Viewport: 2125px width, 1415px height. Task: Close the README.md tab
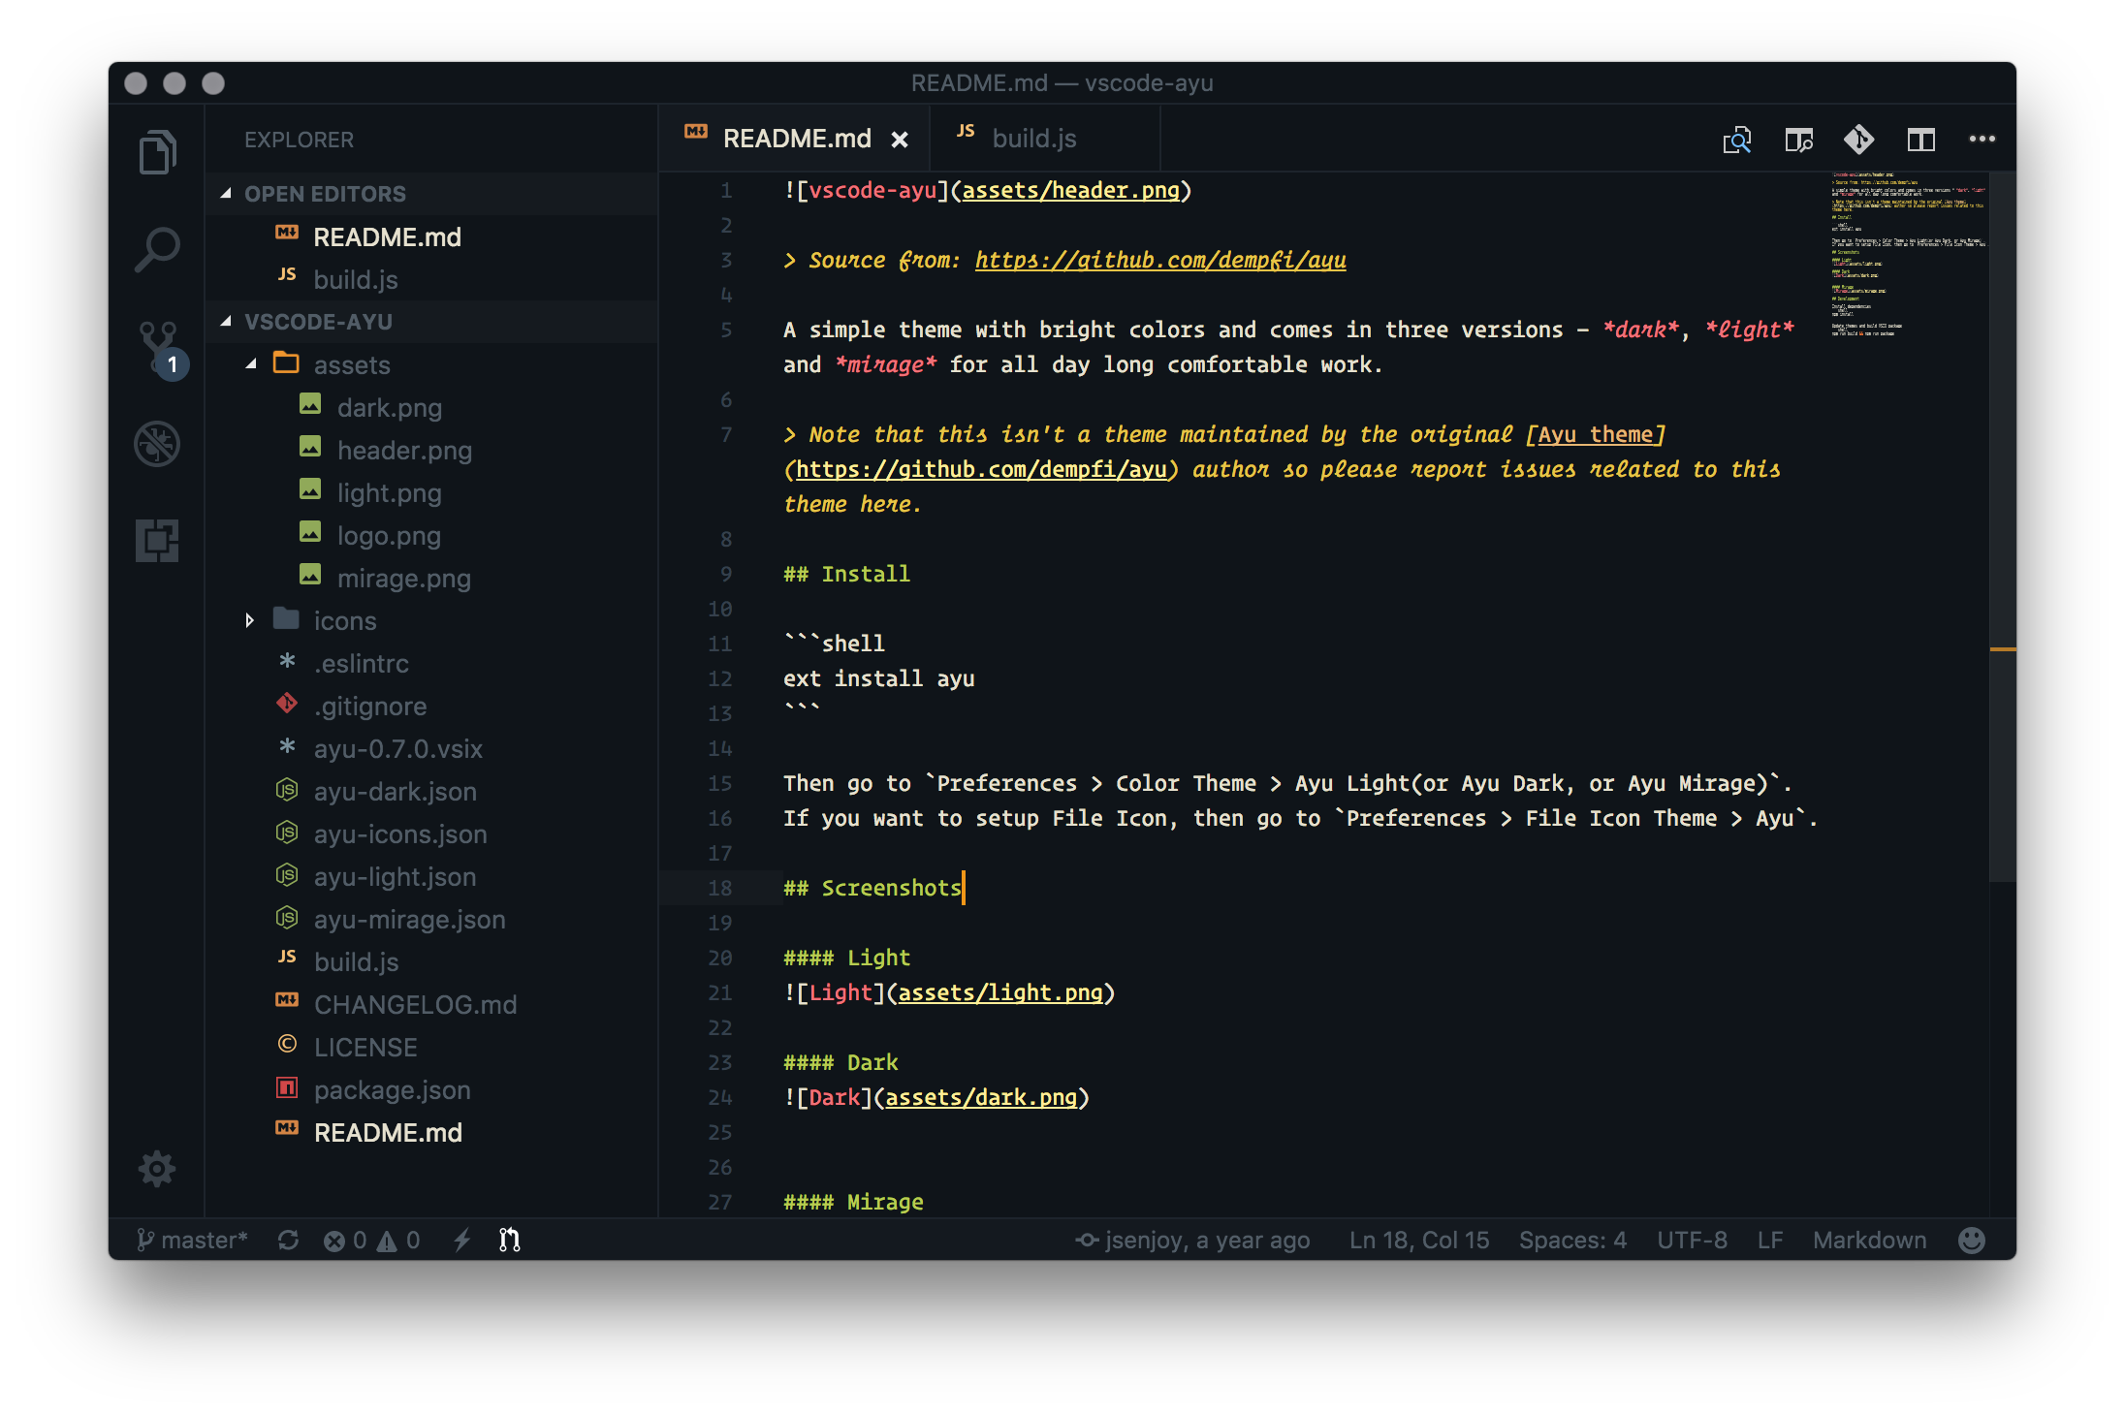tap(900, 140)
